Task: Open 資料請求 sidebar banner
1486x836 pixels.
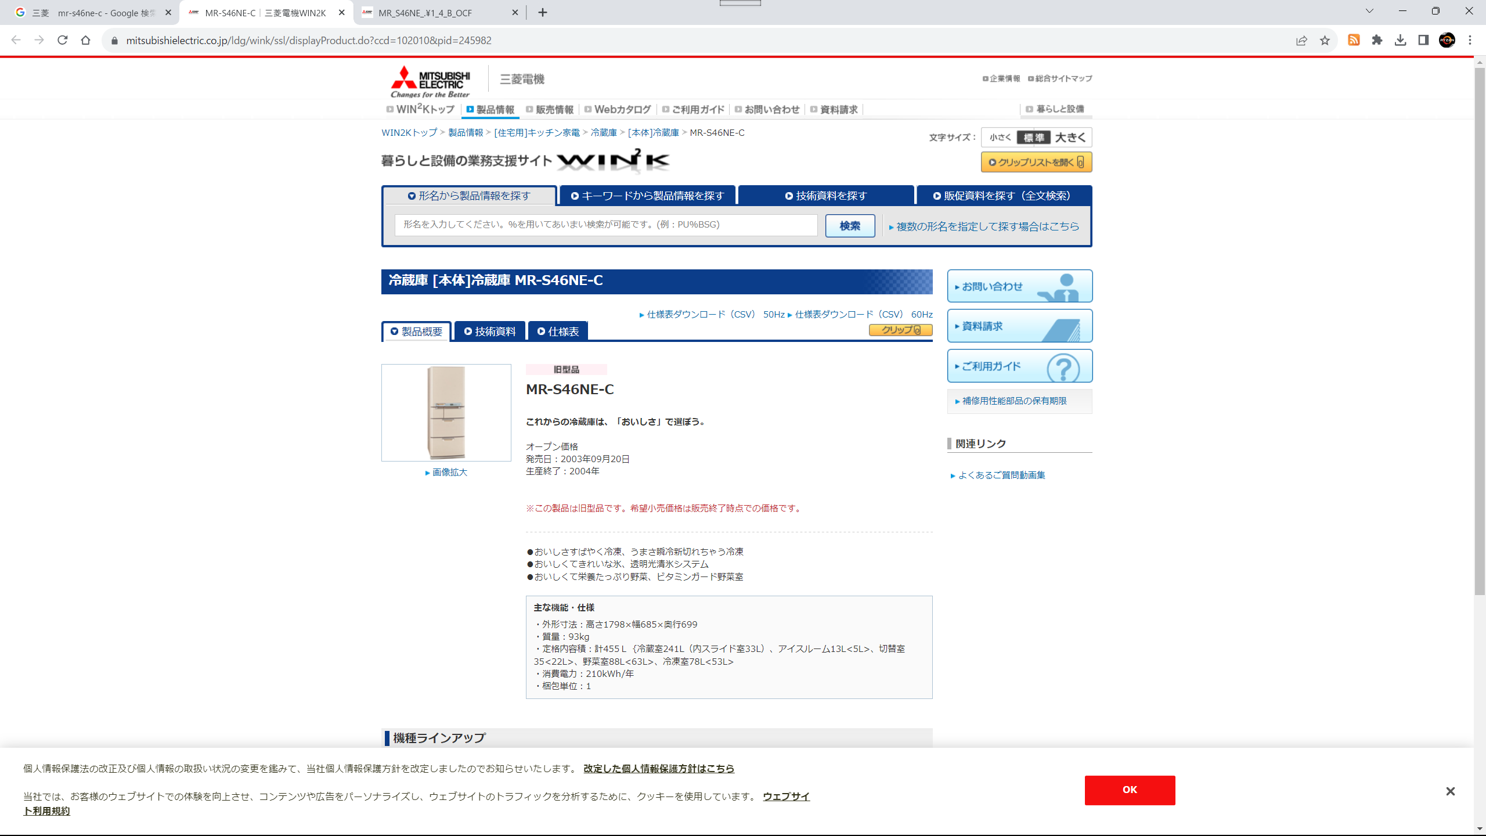Action: tap(1019, 326)
